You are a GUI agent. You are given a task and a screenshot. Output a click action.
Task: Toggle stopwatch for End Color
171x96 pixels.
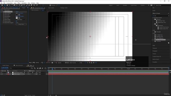(4, 18)
